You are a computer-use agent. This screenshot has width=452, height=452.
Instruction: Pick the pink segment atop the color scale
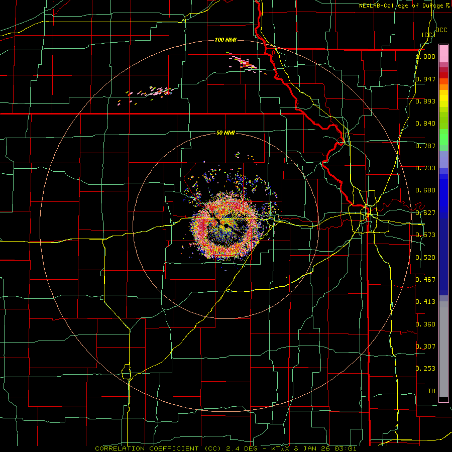(x=443, y=54)
